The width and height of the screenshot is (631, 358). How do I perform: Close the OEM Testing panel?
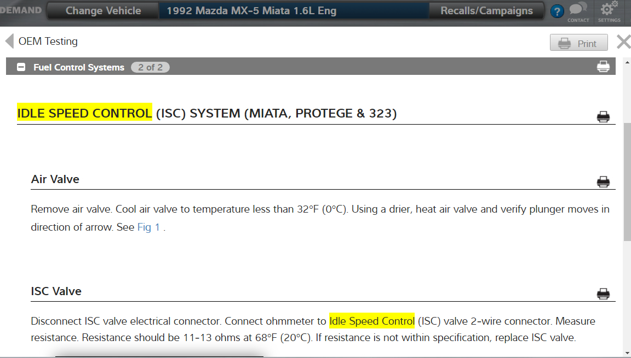tap(623, 42)
